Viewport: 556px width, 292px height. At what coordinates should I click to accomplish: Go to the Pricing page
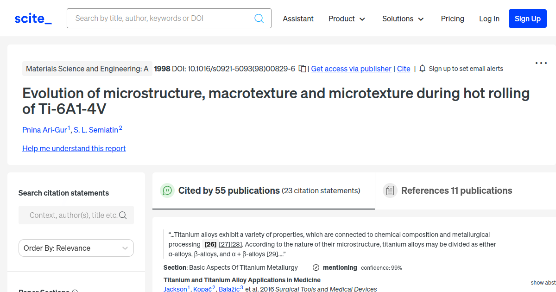point(452,19)
